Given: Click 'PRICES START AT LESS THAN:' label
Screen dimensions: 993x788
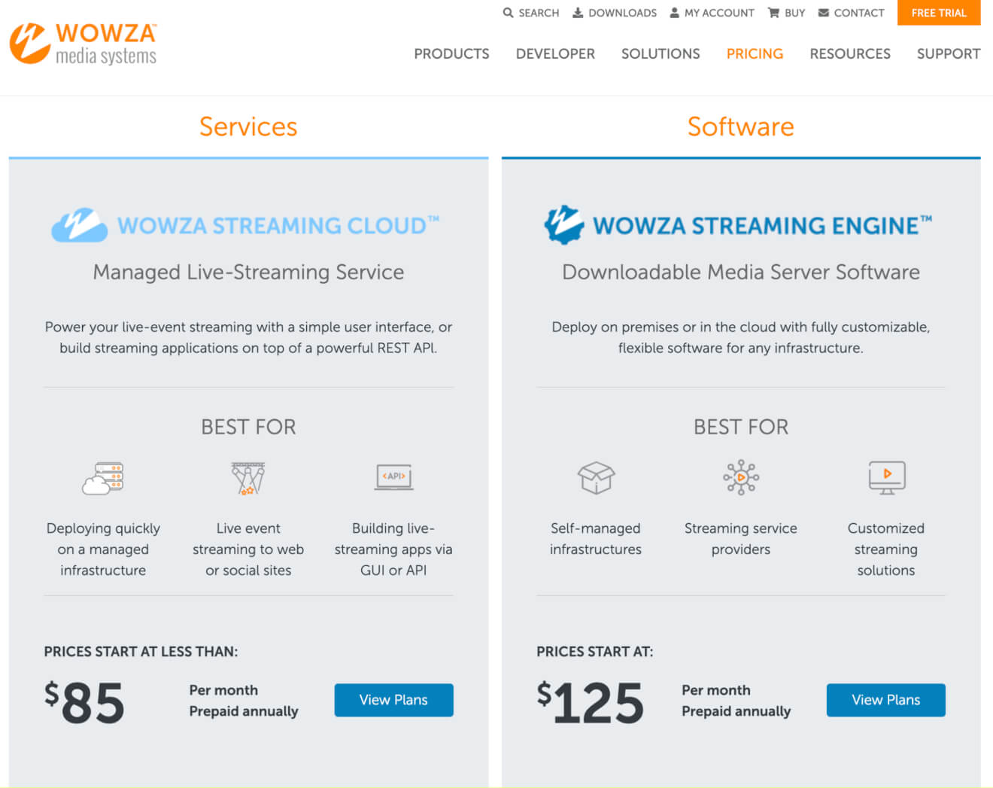Looking at the screenshot, I should (141, 652).
